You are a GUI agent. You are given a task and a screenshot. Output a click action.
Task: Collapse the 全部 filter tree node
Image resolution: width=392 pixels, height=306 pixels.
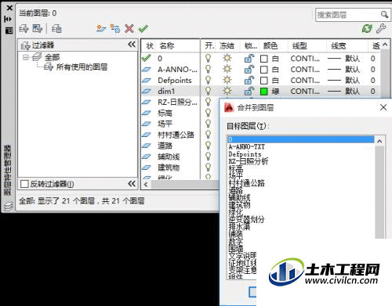click(25, 57)
